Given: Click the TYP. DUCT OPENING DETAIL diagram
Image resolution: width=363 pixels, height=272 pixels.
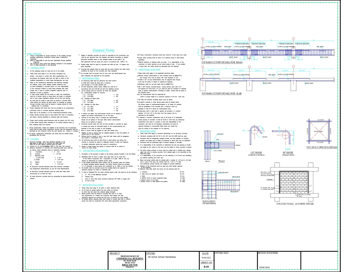Looking at the screenshot, I should [x=319, y=131].
